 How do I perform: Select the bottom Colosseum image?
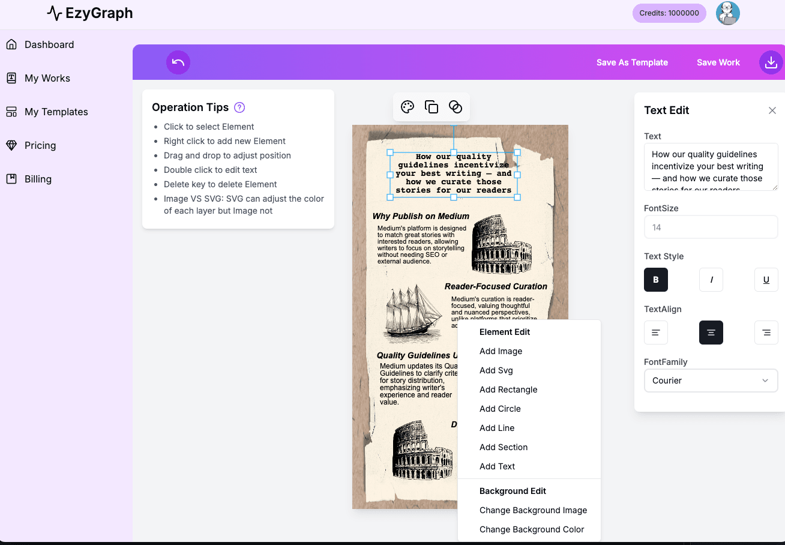(x=423, y=451)
